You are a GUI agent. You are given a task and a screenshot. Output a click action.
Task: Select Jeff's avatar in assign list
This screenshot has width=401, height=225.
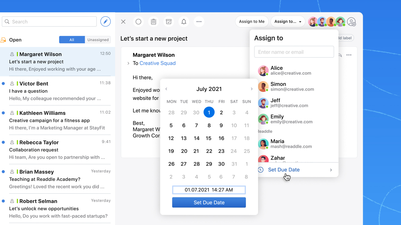263,103
